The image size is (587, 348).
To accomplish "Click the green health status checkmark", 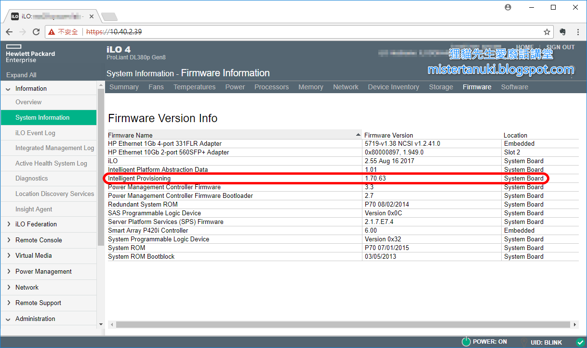I will (580, 342).
